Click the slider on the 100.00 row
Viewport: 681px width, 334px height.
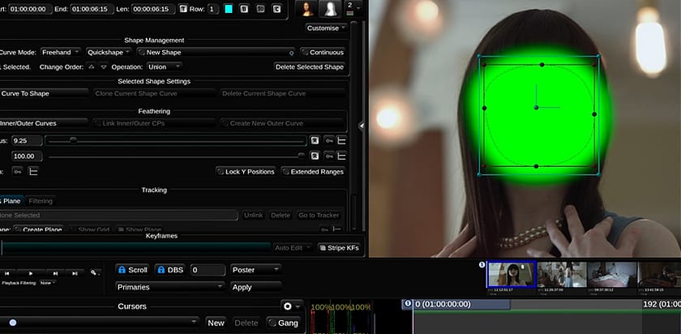(176, 156)
